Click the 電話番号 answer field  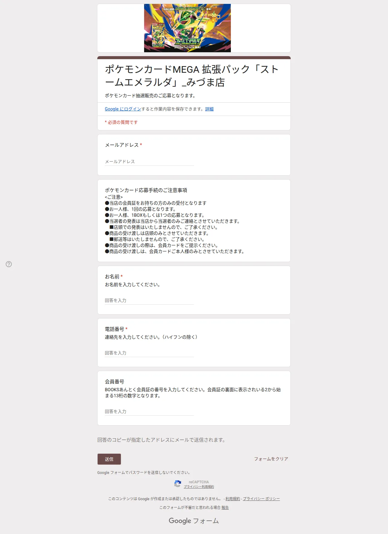point(149,353)
